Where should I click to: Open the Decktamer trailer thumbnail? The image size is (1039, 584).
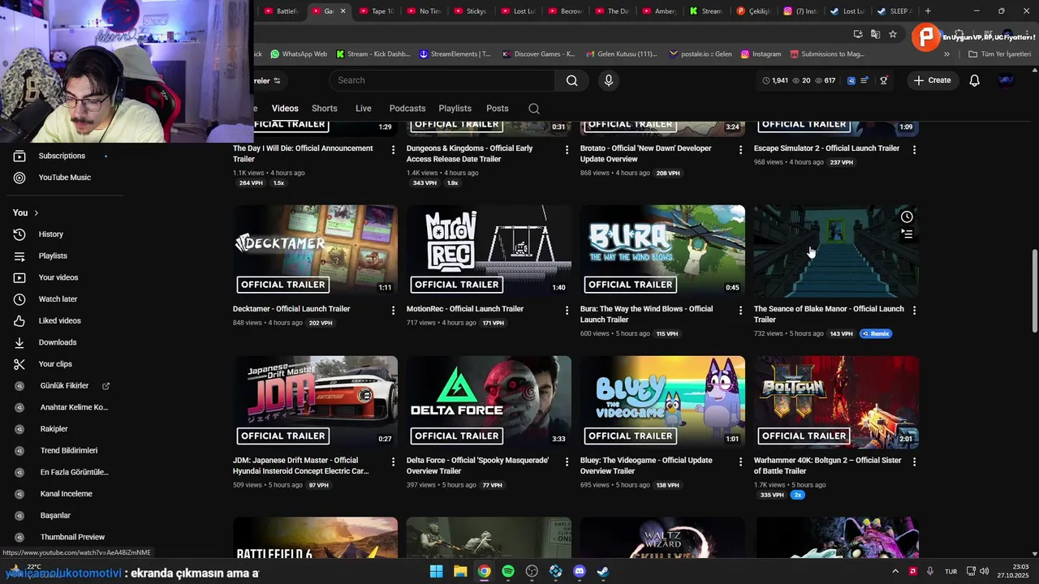click(315, 251)
